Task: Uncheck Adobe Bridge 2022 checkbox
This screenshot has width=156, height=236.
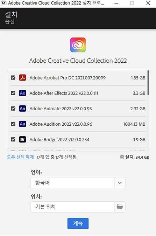Action: 13,139
